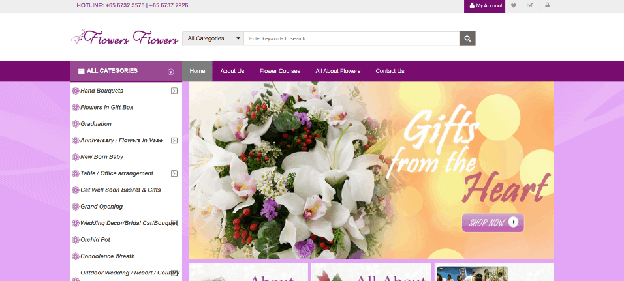Click the SHOP NOW banner button
624x281 pixels.
493,222
